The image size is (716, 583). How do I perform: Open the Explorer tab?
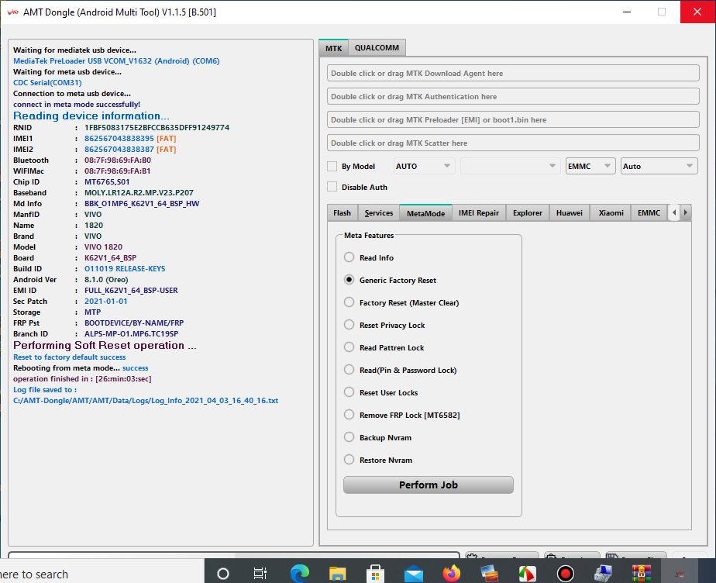pos(528,213)
